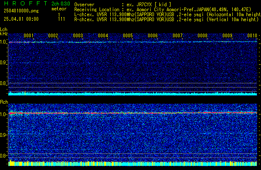Image resolution: width=261 pixels, height=170 pixels.
Task: Select time marker 0004
Action: coord(103,36)
